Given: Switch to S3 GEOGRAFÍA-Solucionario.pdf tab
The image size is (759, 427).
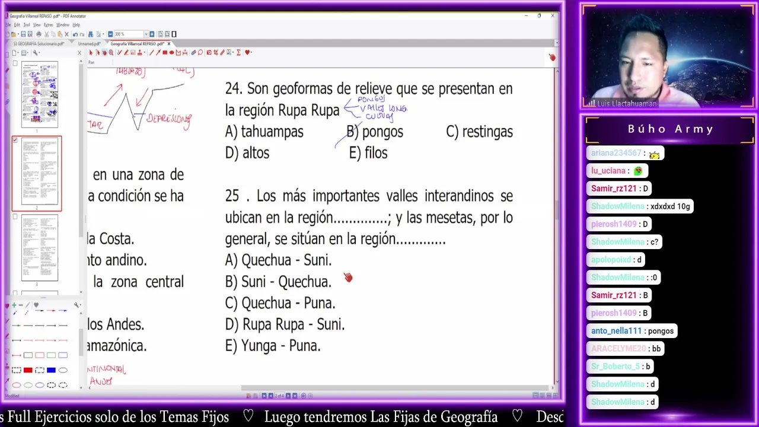Looking at the screenshot, I should [x=39, y=44].
